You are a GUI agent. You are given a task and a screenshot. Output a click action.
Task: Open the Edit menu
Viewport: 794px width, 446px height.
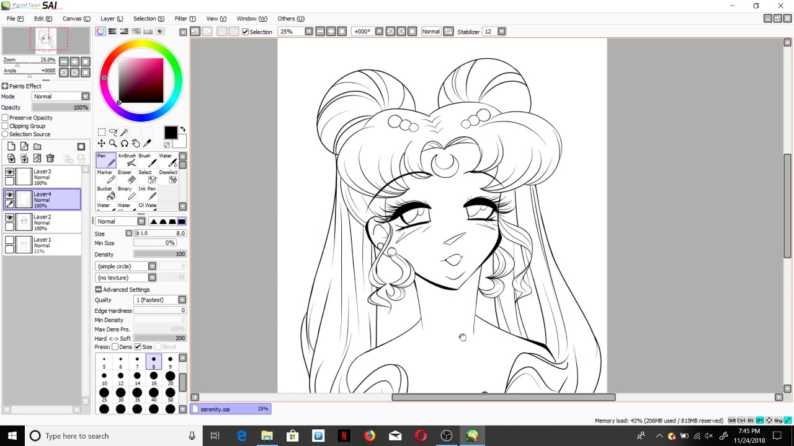(43, 19)
